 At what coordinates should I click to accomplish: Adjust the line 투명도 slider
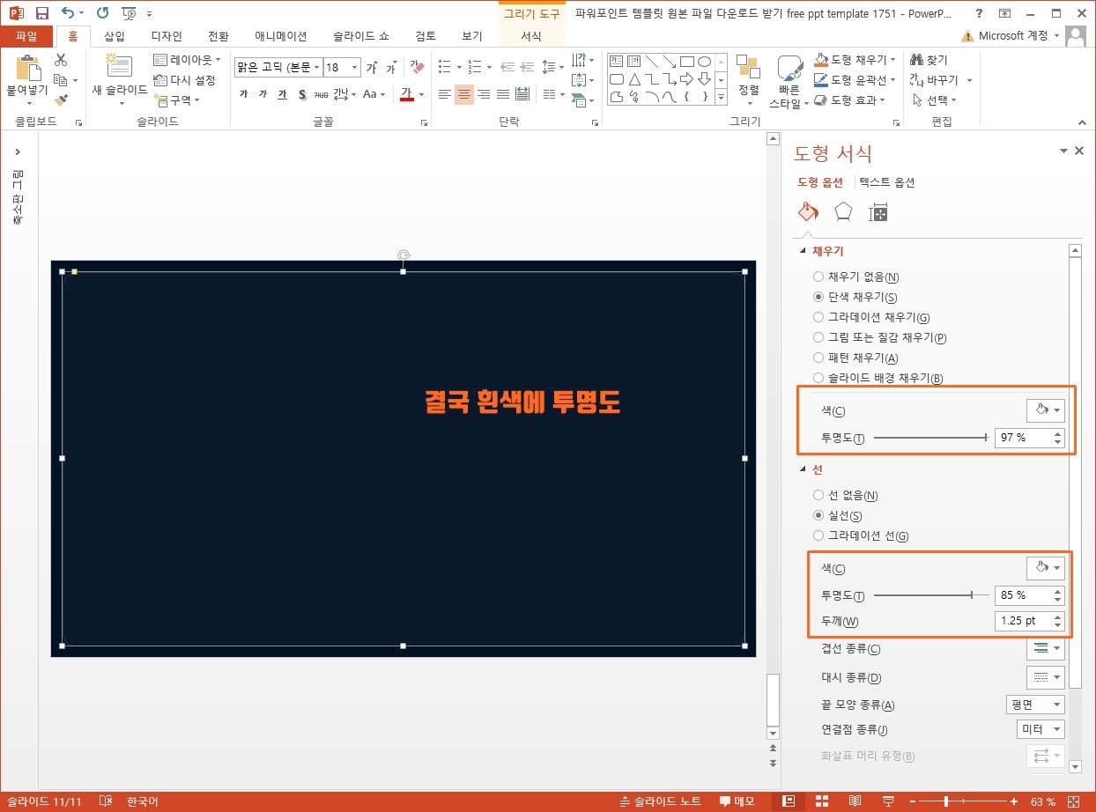(931, 595)
